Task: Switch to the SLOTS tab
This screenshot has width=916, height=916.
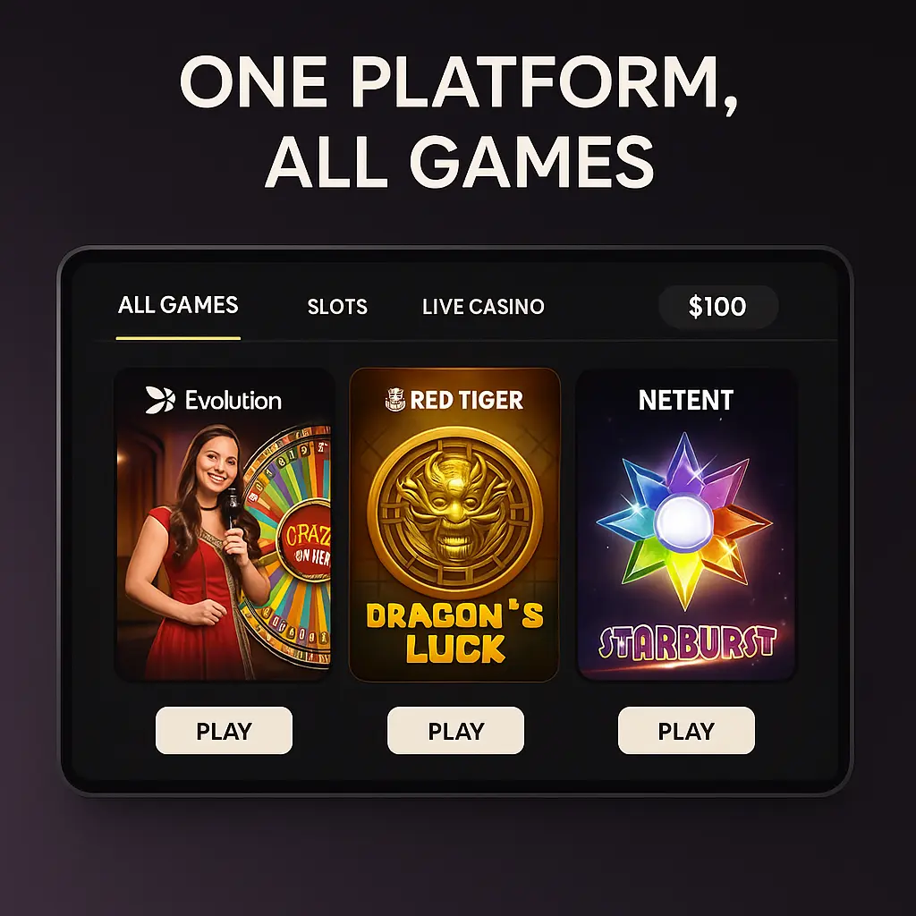Action: coord(337,306)
